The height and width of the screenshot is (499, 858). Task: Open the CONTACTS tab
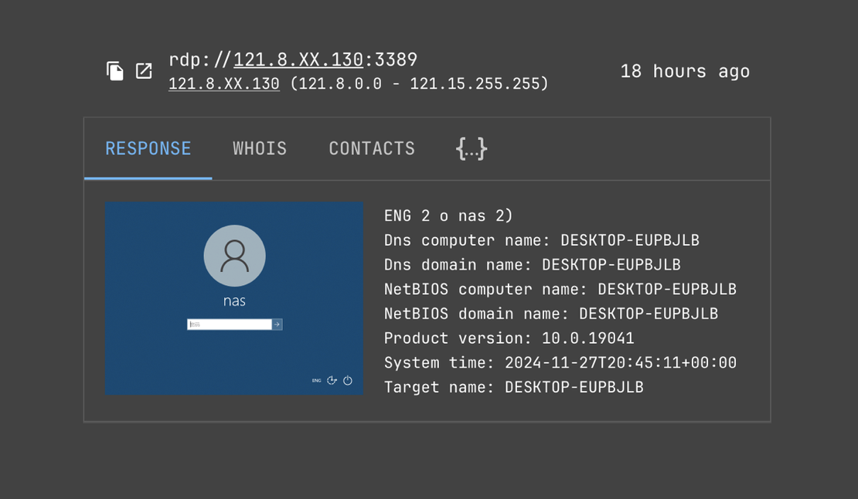[372, 148]
